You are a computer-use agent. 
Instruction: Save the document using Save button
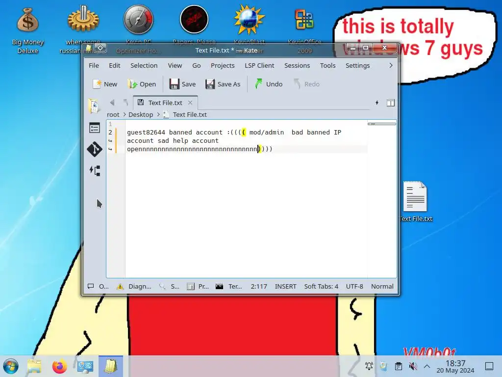pos(182,84)
